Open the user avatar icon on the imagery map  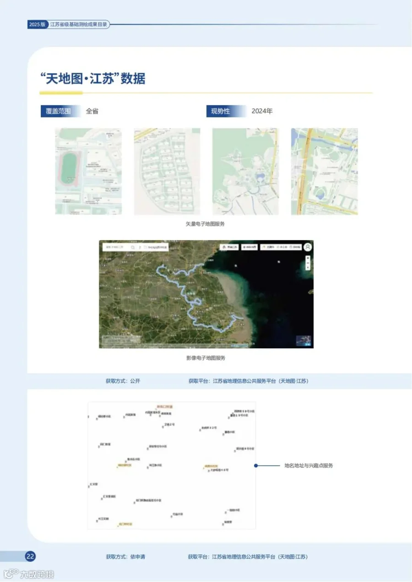[x=308, y=246]
